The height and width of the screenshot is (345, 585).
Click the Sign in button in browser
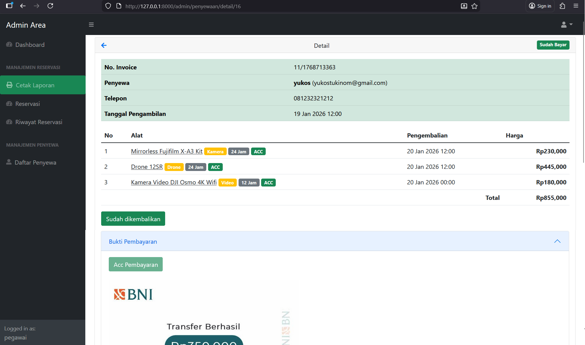coord(540,6)
